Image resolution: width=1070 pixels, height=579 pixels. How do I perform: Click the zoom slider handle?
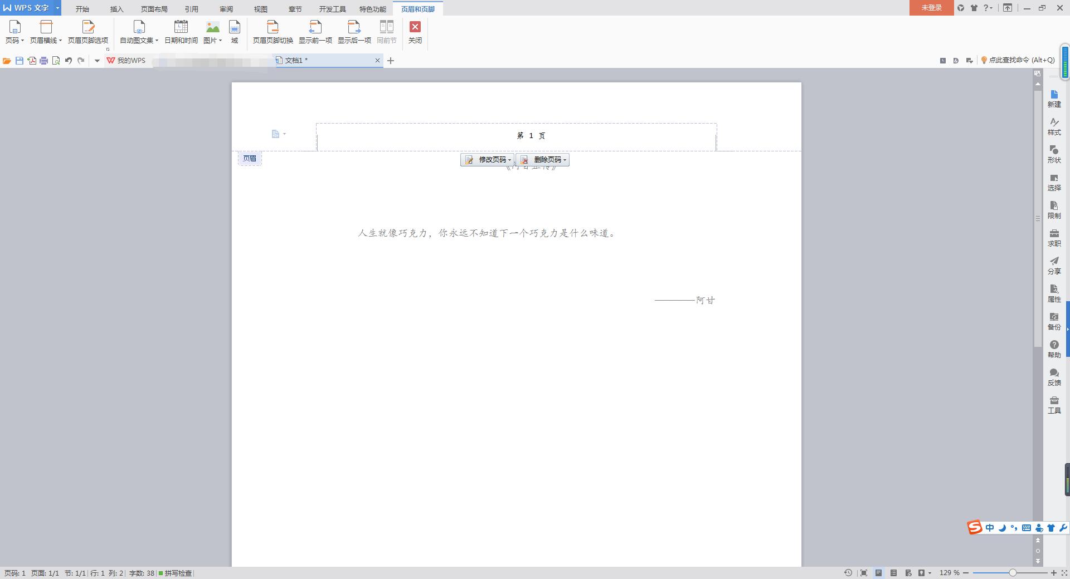(x=1013, y=572)
